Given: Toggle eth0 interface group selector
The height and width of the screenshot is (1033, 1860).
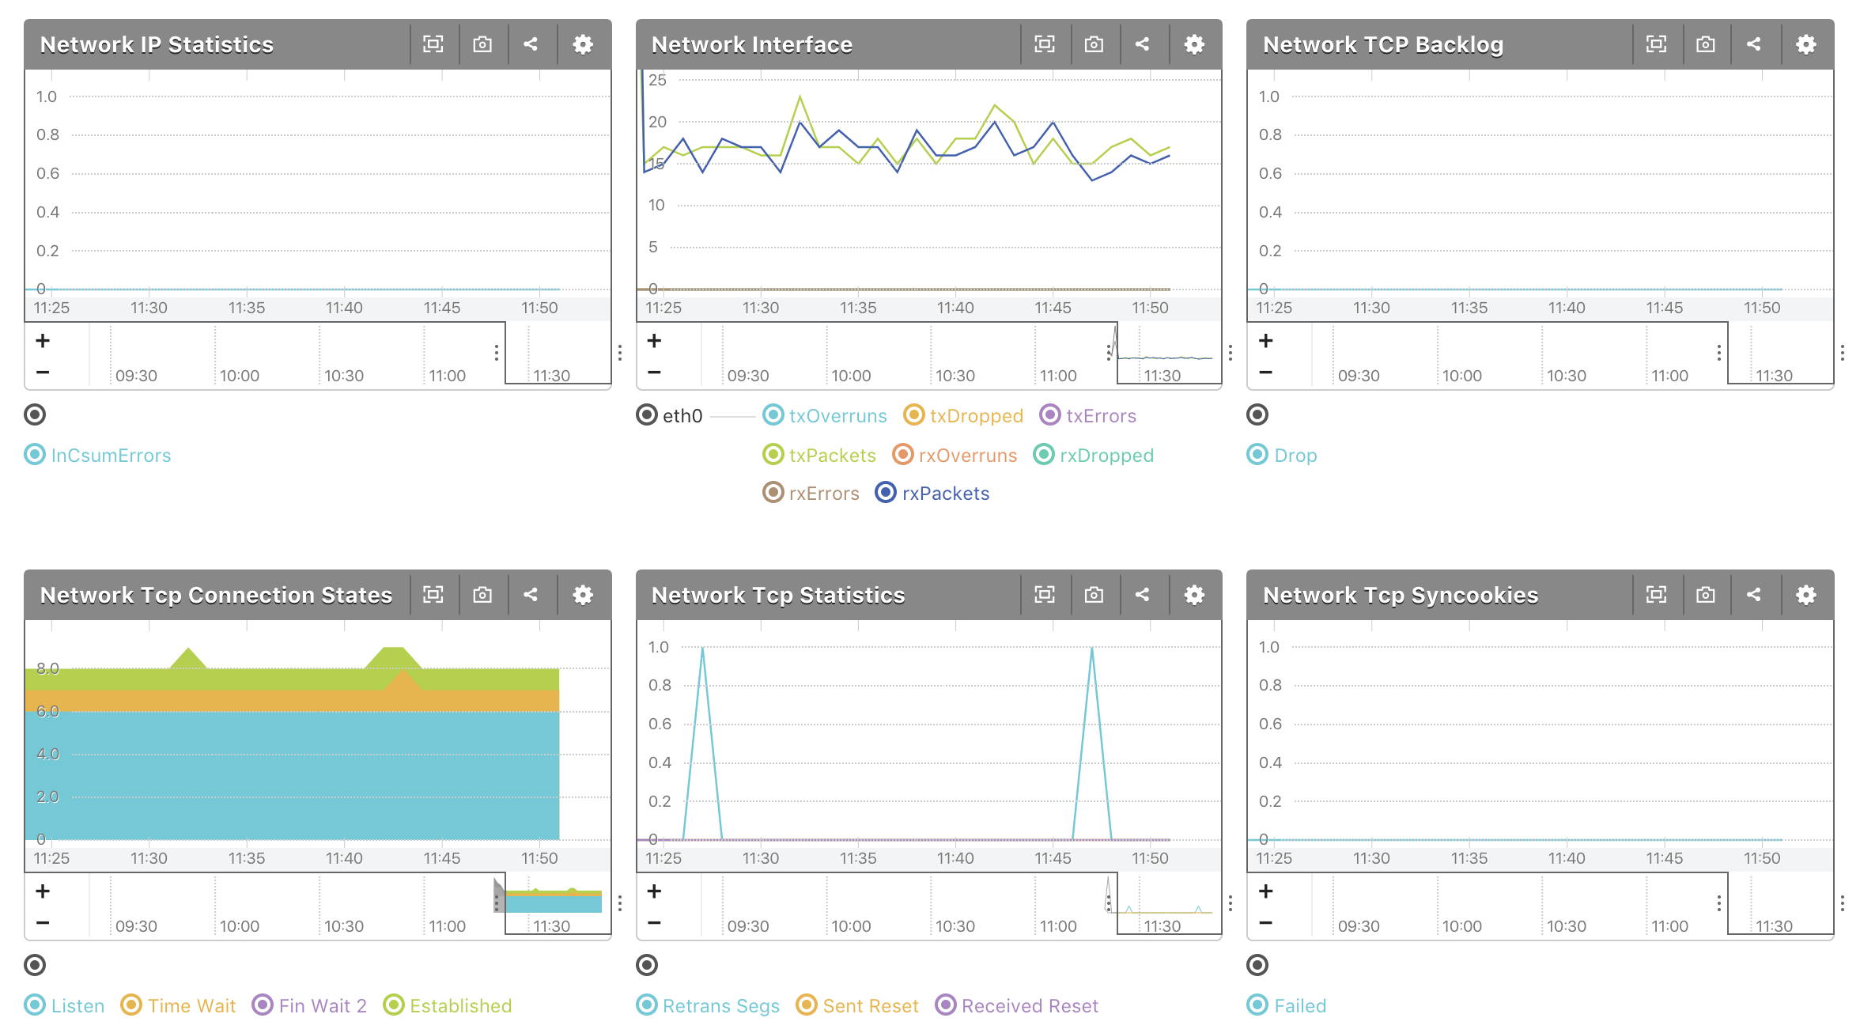Looking at the screenshot, I should tap(647, 414).
